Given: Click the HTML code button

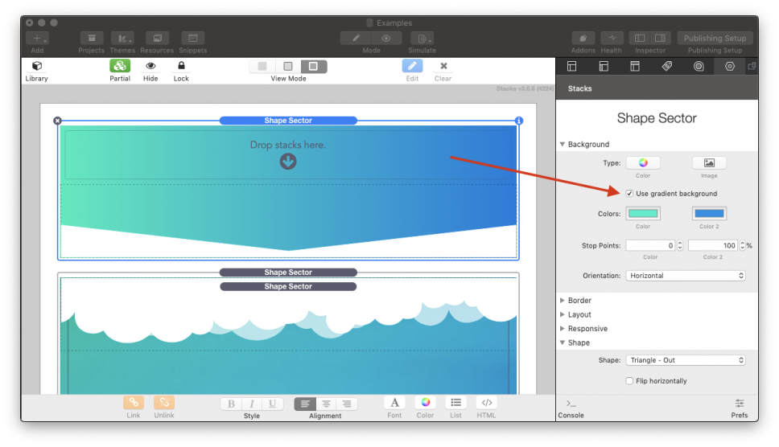Looking at the screenshot, I should point(486,402).
